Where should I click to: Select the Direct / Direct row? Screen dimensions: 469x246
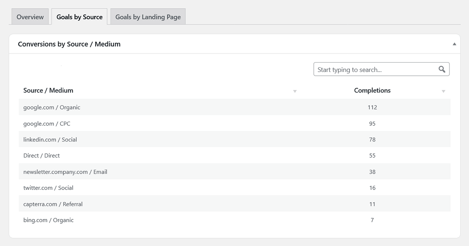tap(234, 155)
